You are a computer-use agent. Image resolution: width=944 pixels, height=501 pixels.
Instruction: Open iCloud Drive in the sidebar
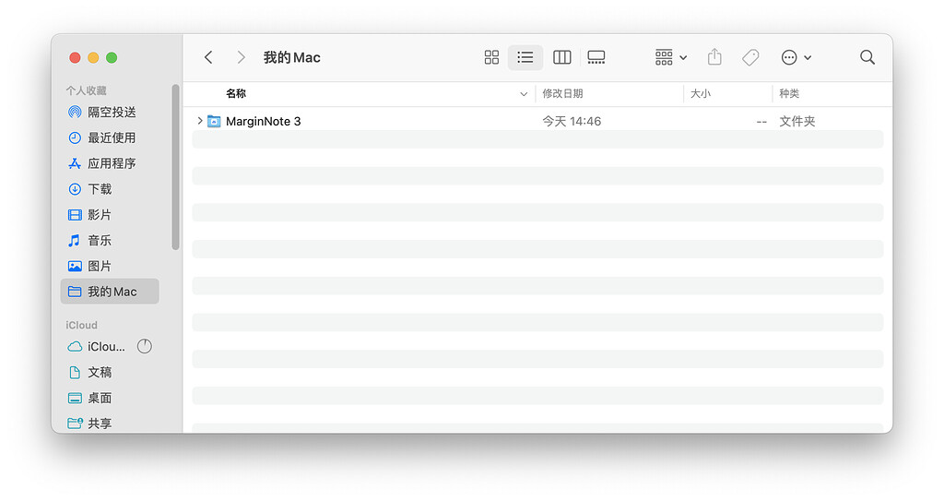96,347
